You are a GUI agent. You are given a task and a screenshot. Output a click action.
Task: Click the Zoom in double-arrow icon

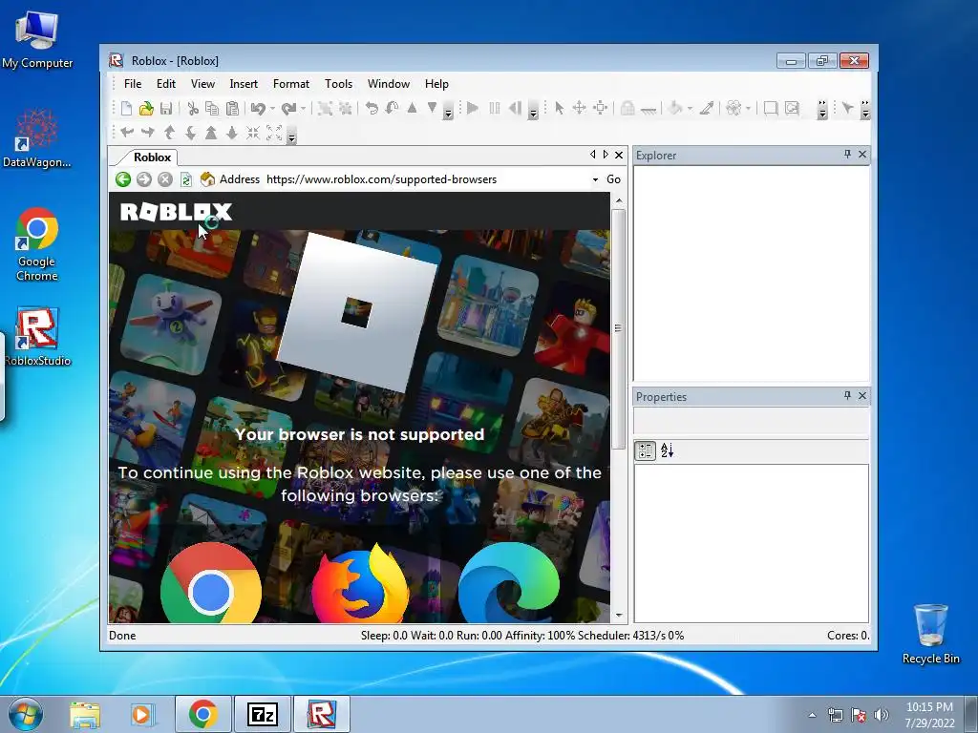211,133
